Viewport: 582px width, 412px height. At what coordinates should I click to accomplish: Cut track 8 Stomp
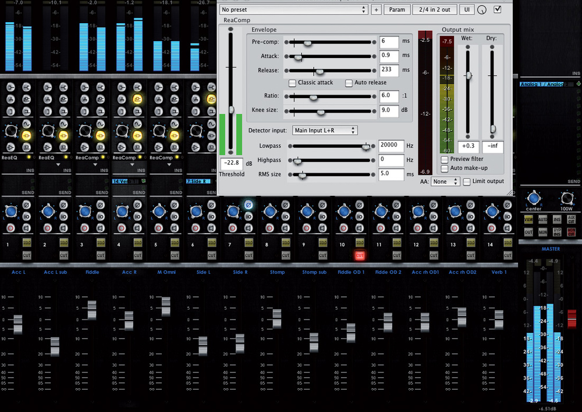(x=285, y=255)
